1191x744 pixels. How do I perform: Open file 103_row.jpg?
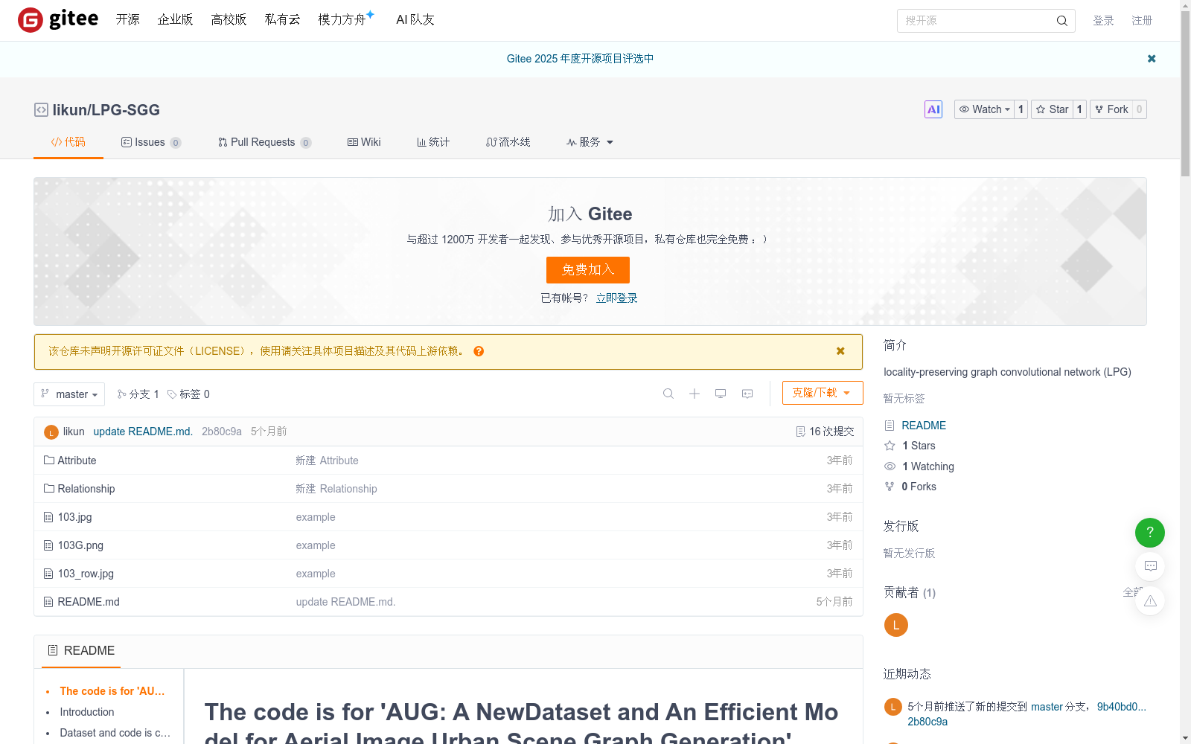(86, 574)
